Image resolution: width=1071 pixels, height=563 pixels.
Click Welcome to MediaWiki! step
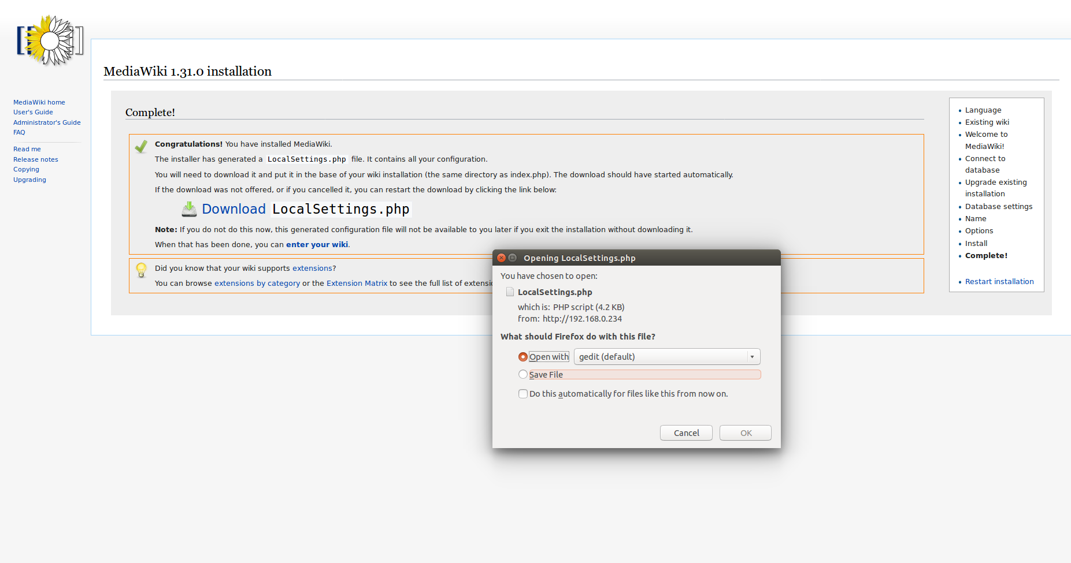point(987,140)
